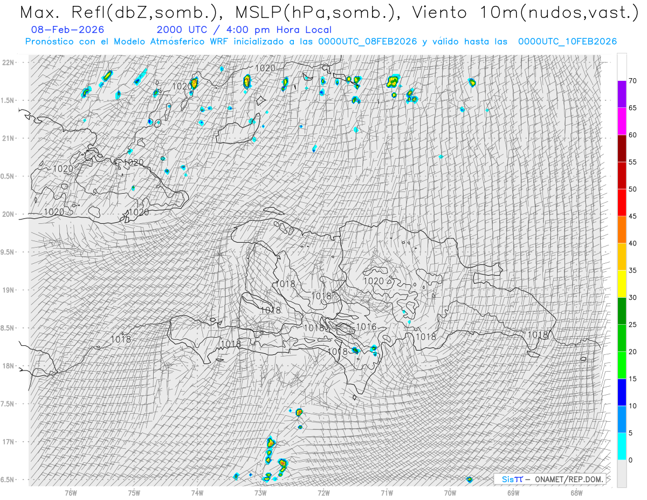Click the gold 35–40 dBZ colorbar segment
The height and width of the screenshot is (500, 647).
pos(622,257)
